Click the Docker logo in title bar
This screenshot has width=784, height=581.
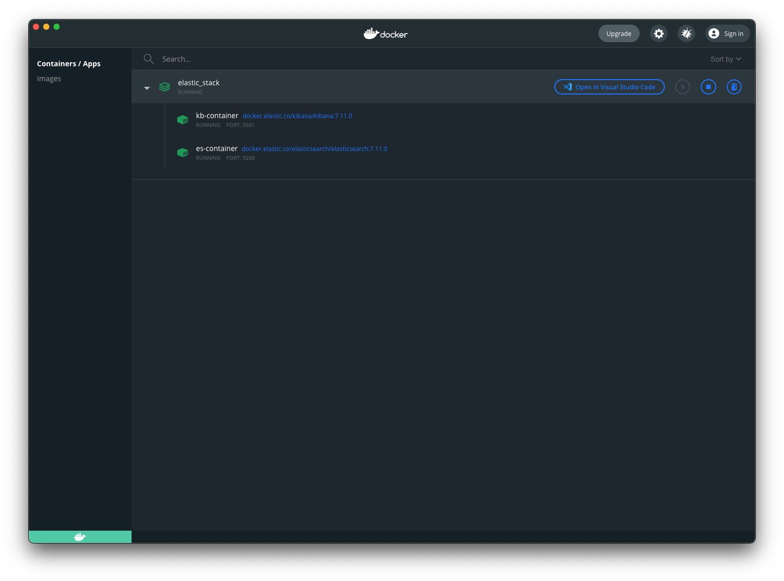385,34
